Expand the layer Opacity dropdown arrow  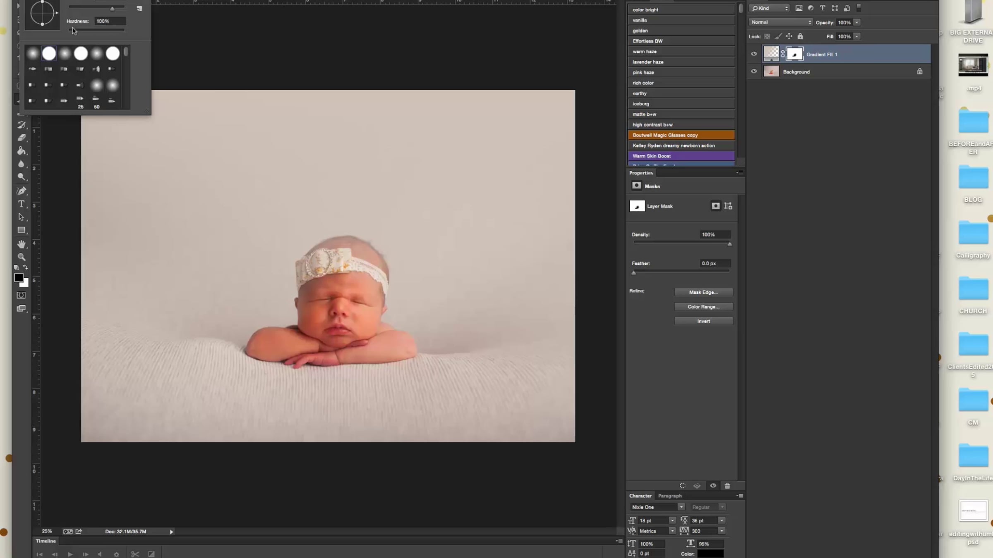[857, 22]
